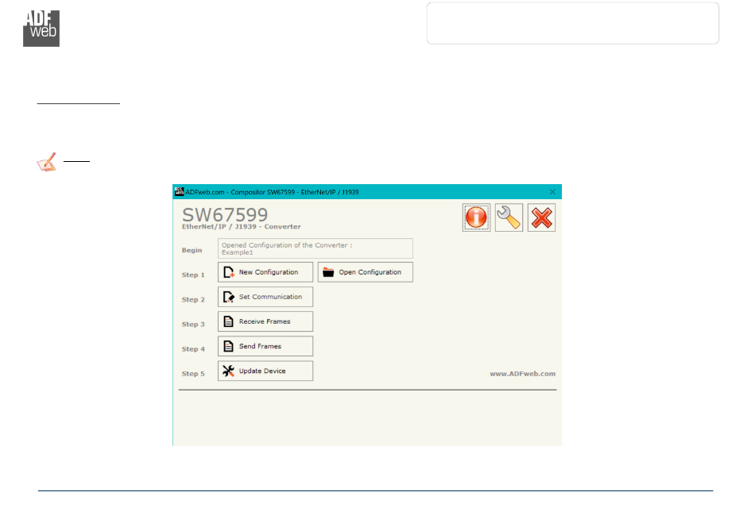Select the 'Step 5' label

tap(193, 374)
